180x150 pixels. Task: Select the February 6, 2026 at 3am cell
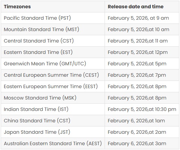click(x=142, y=143)
